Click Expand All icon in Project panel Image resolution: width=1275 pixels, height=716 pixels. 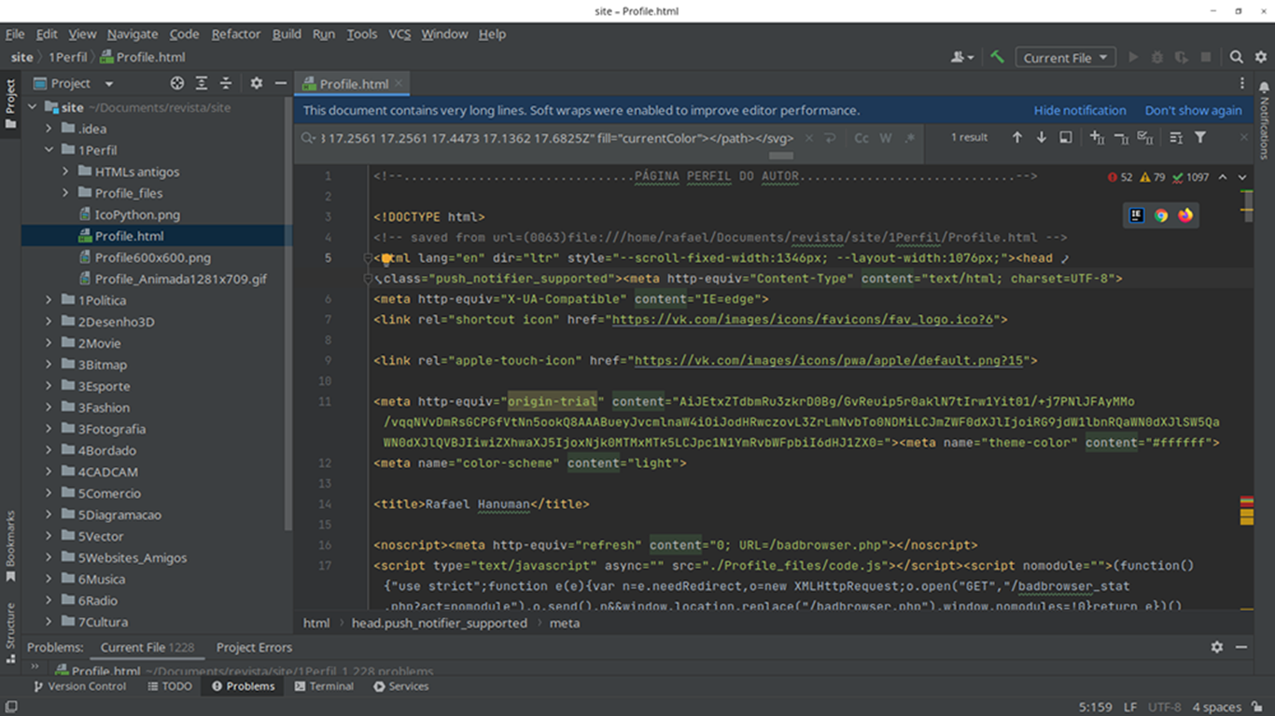pos(202,83)
